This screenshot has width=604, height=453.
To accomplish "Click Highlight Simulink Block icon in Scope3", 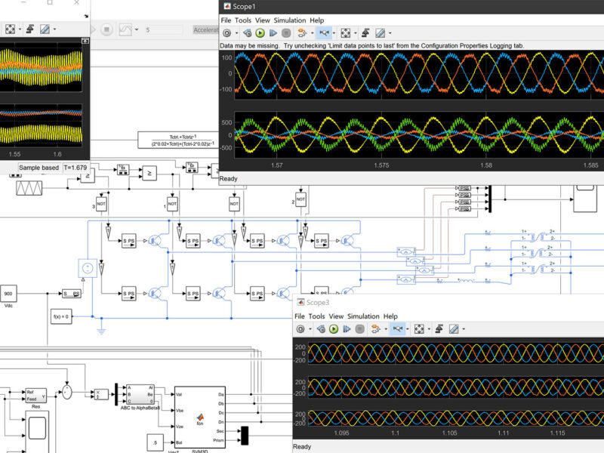I will coord(375,329).
